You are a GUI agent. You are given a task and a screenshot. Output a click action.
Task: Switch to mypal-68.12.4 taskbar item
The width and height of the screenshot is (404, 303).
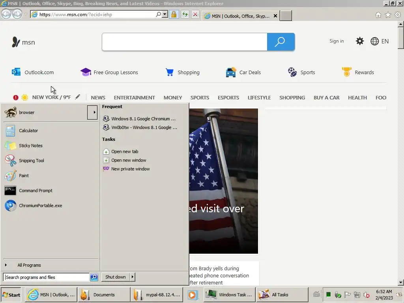157,295
